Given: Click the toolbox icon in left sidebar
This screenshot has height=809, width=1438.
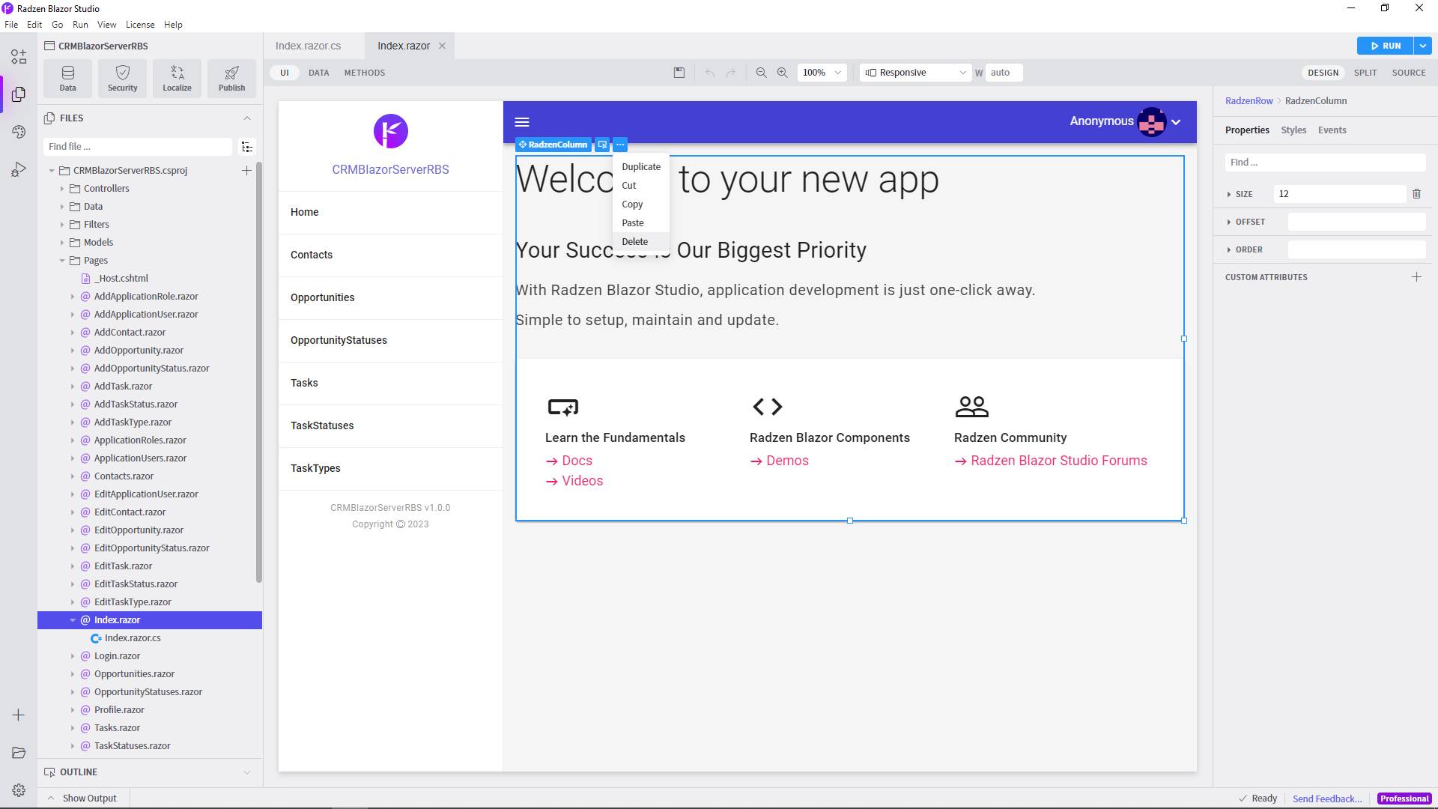Looking at the screenshot, I should tap(19, 57).
